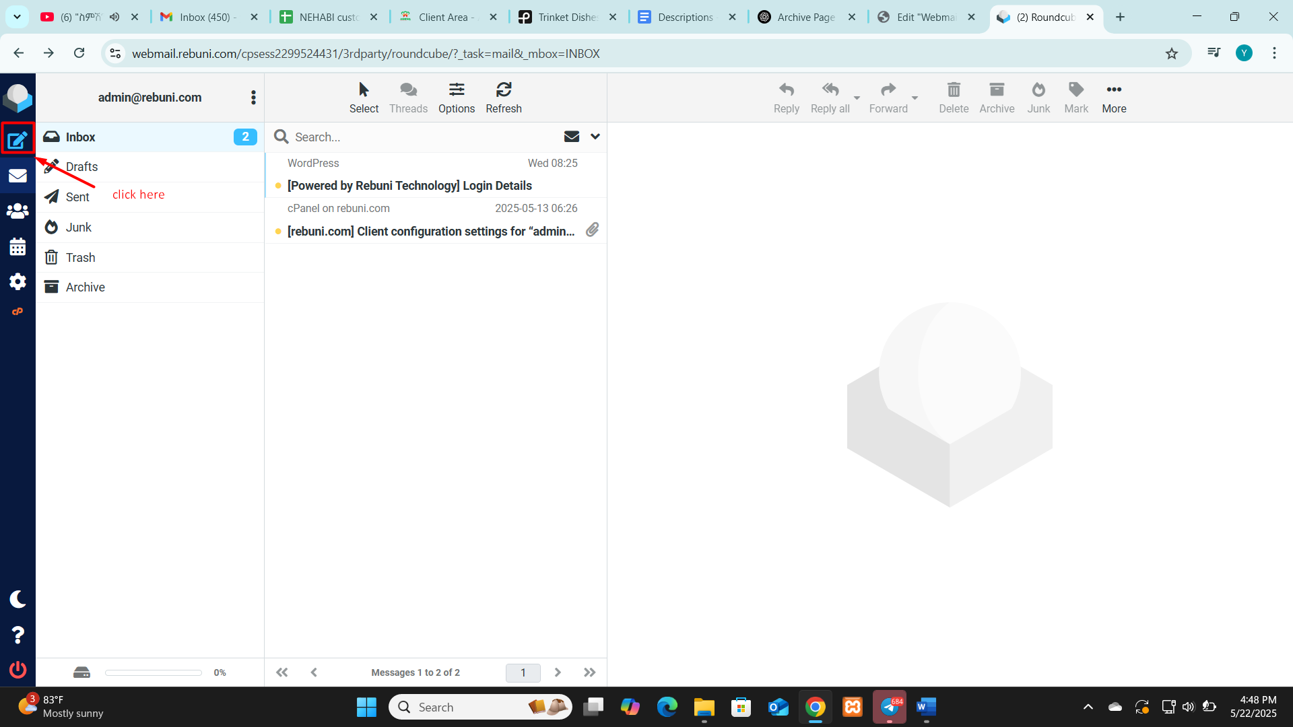
Task: Open the Drafts folder
Action: (x=82, y=167)
